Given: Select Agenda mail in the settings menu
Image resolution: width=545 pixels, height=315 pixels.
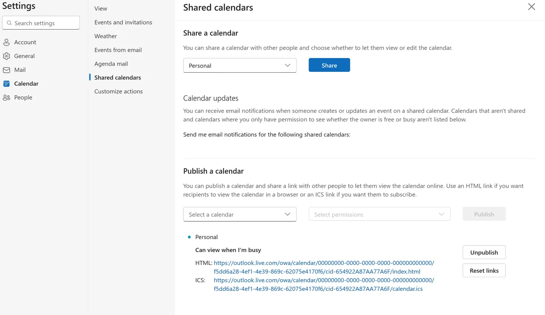Looking at the screenshot, I should click(110, 64).
